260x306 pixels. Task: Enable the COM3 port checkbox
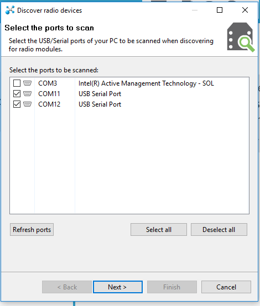pos(17,83)
